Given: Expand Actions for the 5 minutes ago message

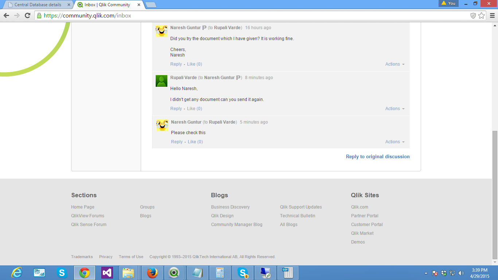Looking at the screenshot, I should click(395, 142).
